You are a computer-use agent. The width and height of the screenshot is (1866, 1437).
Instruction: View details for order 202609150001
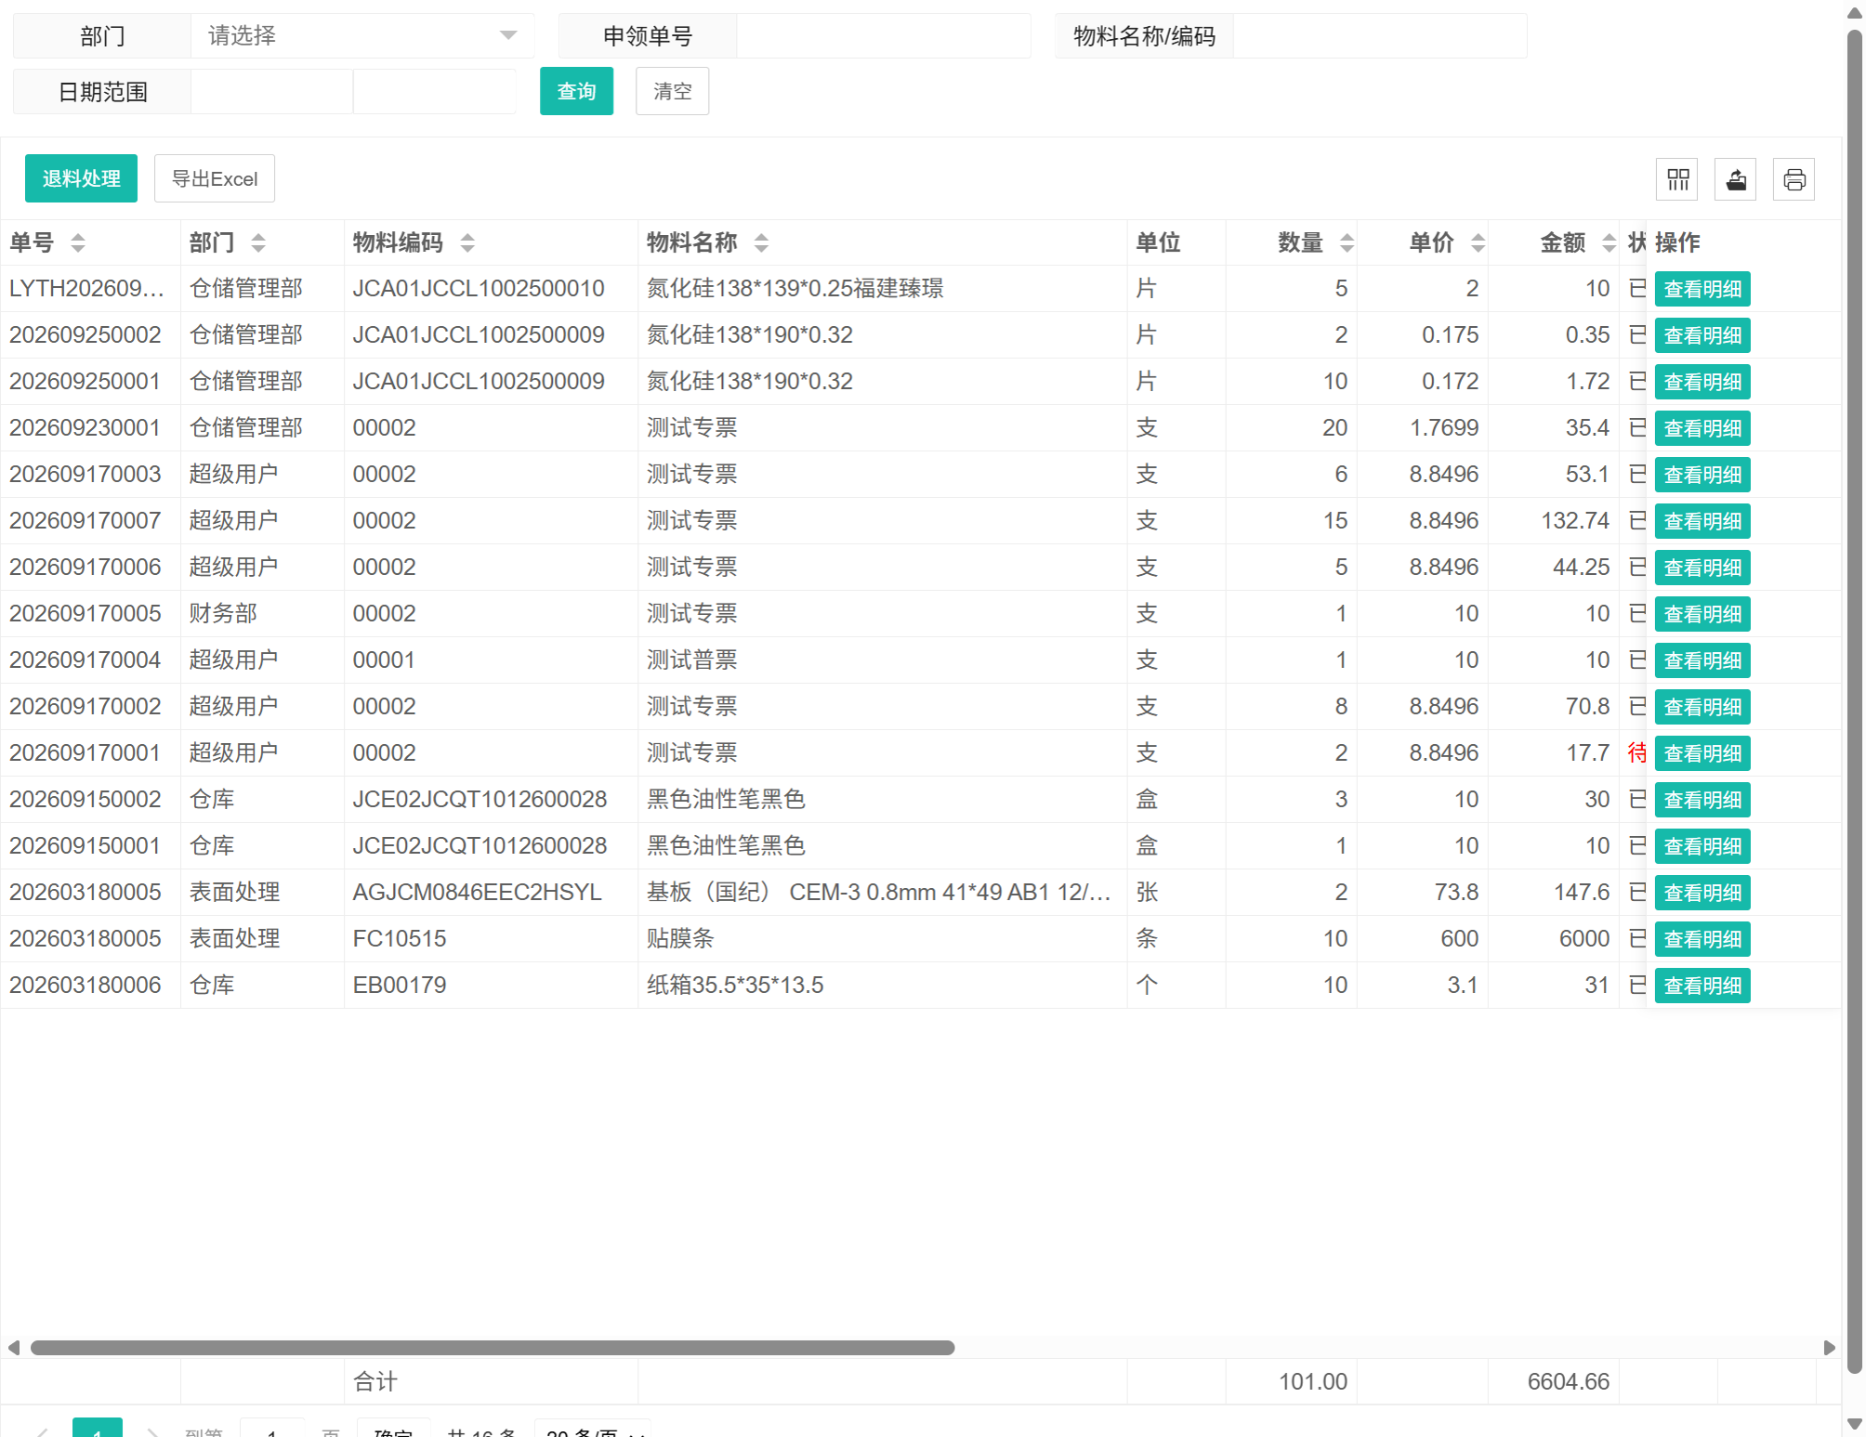(1702, 846)
